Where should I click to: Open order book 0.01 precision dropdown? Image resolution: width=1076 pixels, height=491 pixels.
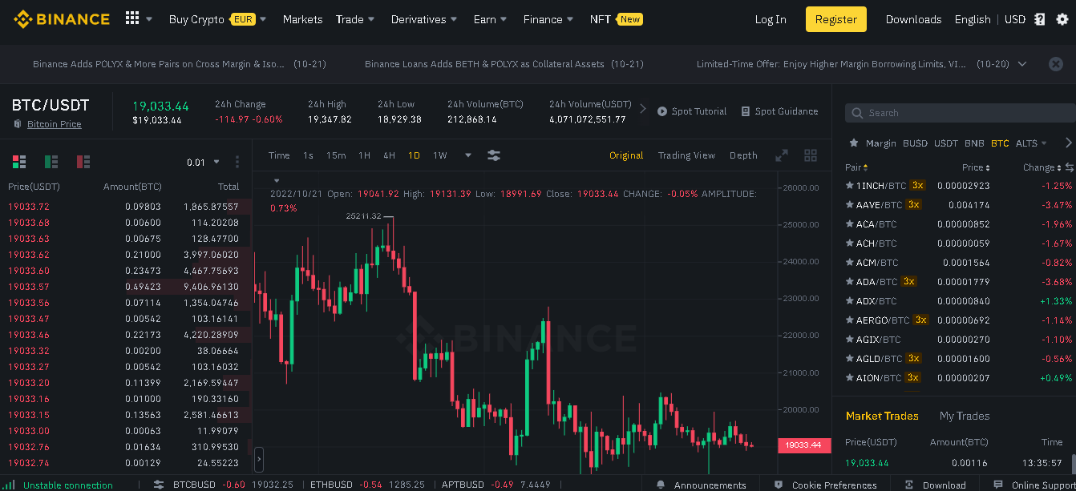pyautogui.click(x=203, y=162)
